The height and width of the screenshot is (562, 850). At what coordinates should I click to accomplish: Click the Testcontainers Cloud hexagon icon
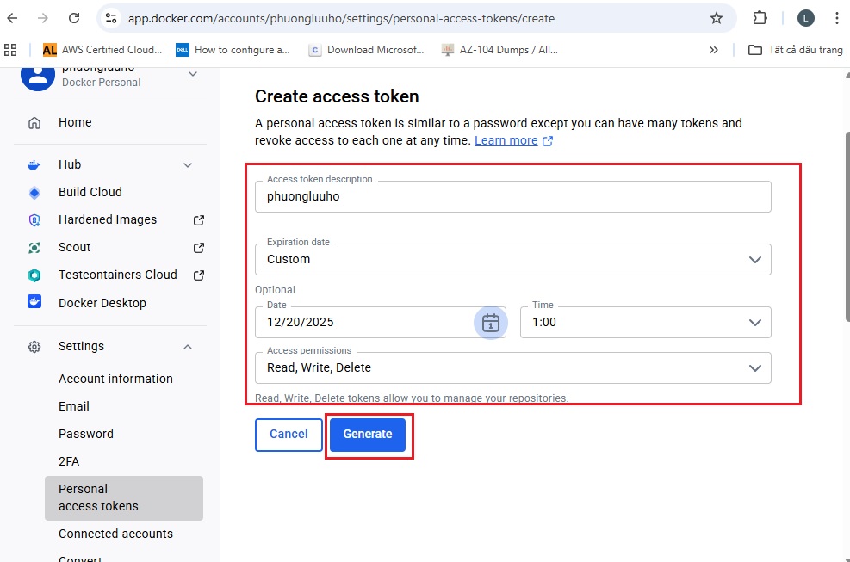pyautogui.click(x=34, y=275)
